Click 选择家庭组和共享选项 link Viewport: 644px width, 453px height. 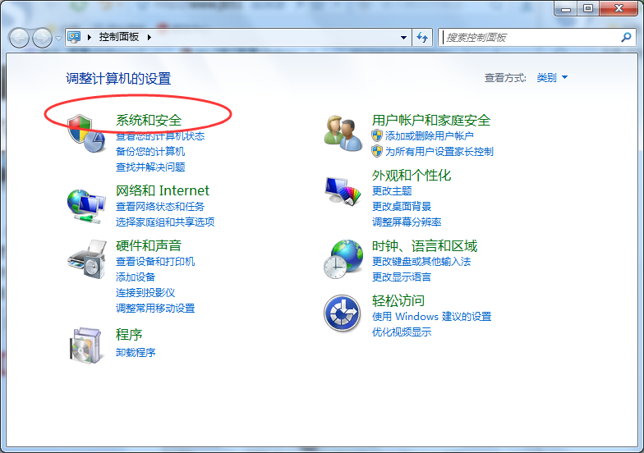[165, 222]
